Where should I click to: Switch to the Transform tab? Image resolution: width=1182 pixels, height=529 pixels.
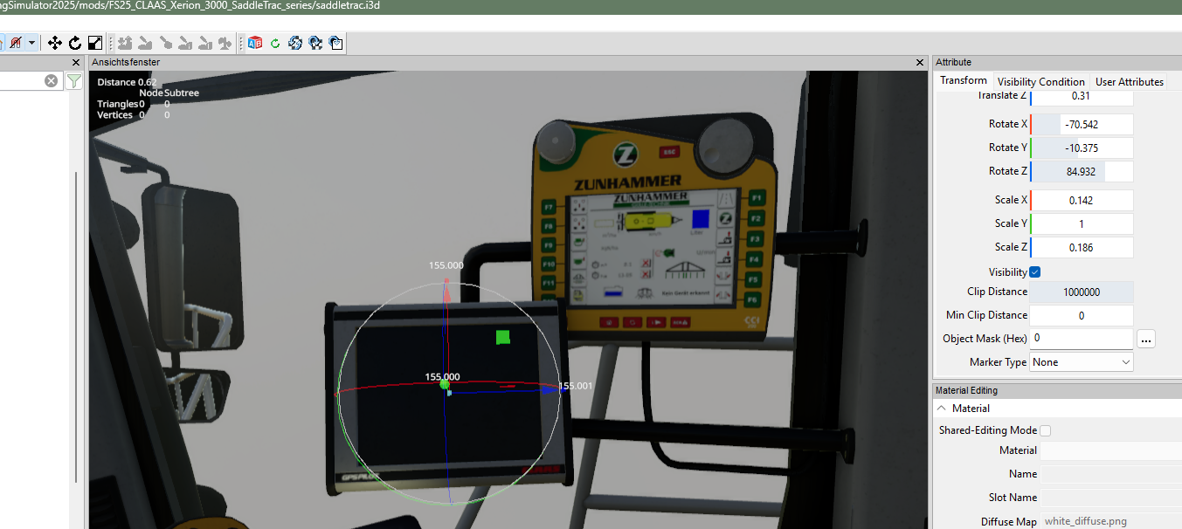tap(964, 80)
